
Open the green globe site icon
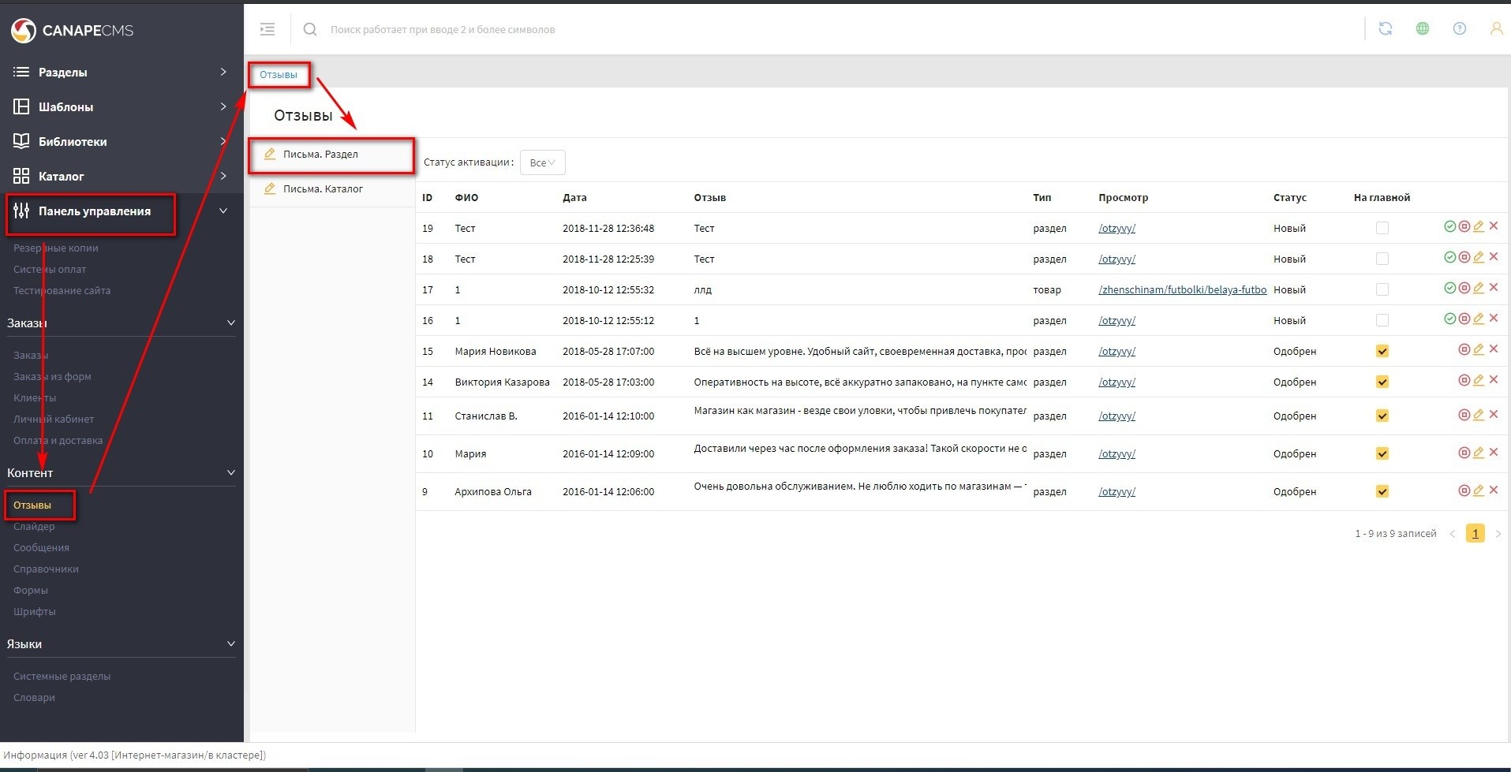[x=1422, y=29]
